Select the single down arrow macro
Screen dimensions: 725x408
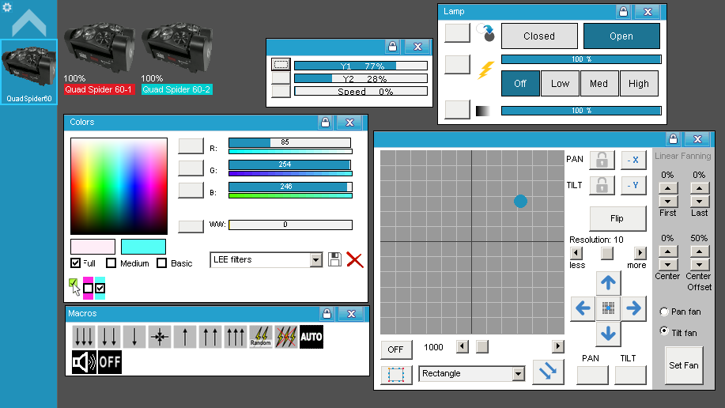pyautogui.click(x=134, y=336)
